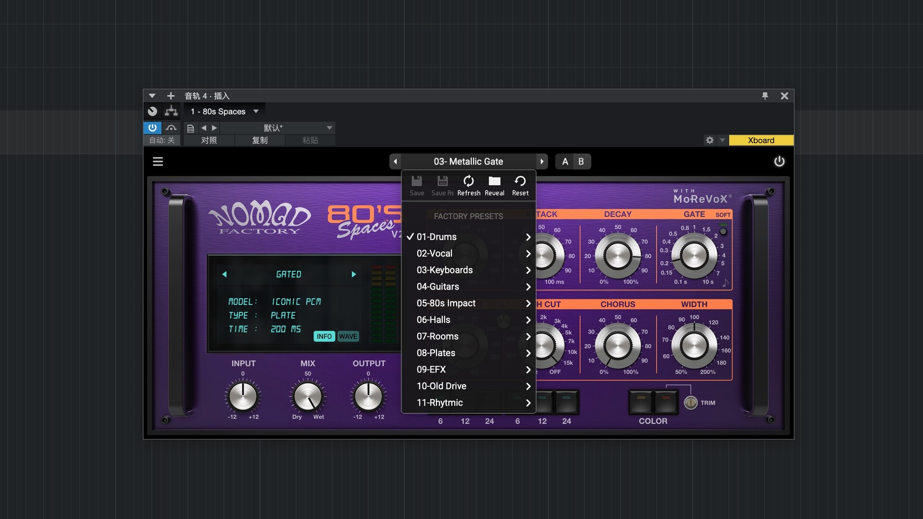Click the host next preset triangle

214,128
